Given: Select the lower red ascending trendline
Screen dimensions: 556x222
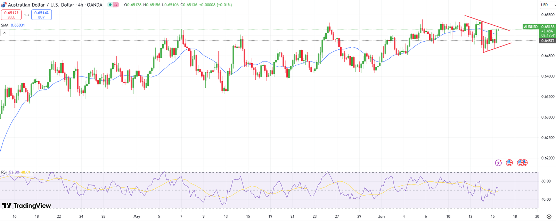Looking at the screenshot, I should [x=497, y=48].
